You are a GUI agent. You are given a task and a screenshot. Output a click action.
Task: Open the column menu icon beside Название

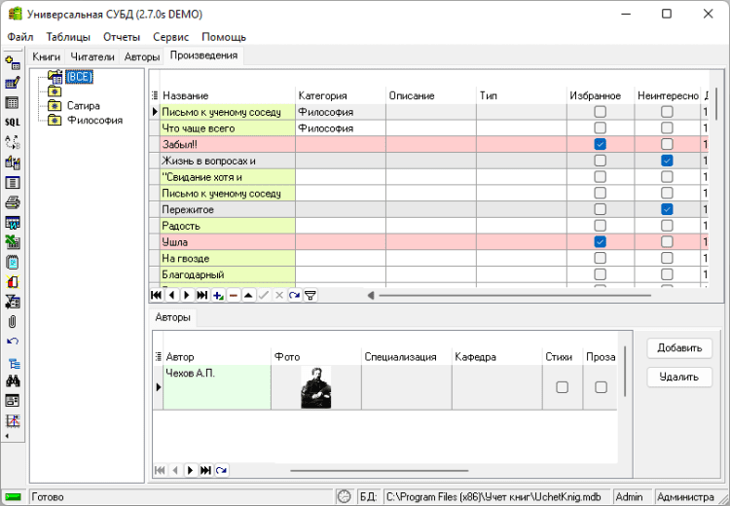coord(155,96)
